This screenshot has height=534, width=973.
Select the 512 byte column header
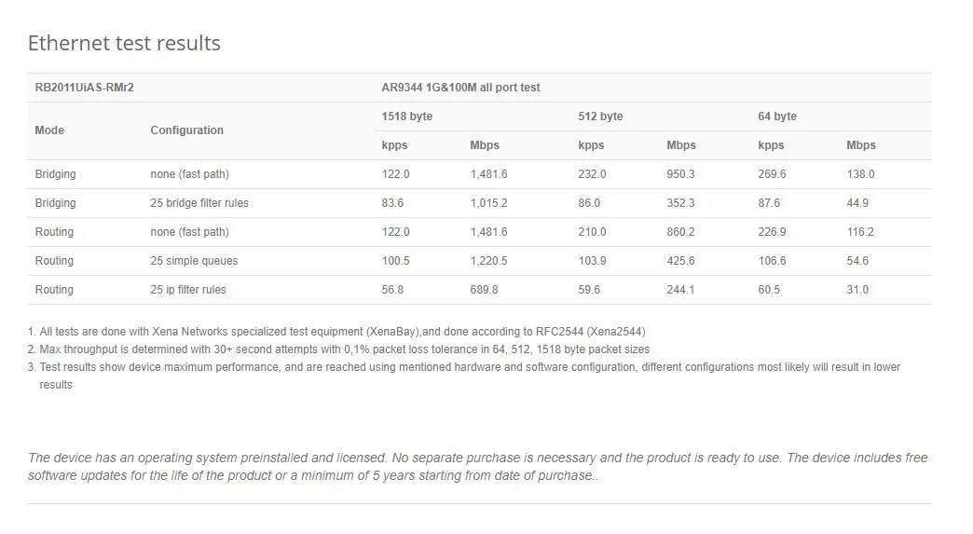click(x=600, y=116)
